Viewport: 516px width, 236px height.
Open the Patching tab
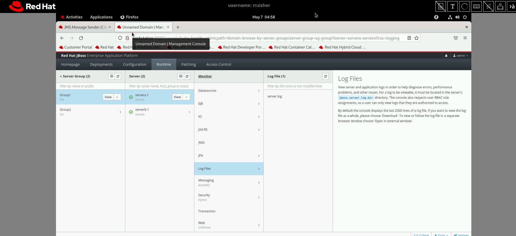189,64
